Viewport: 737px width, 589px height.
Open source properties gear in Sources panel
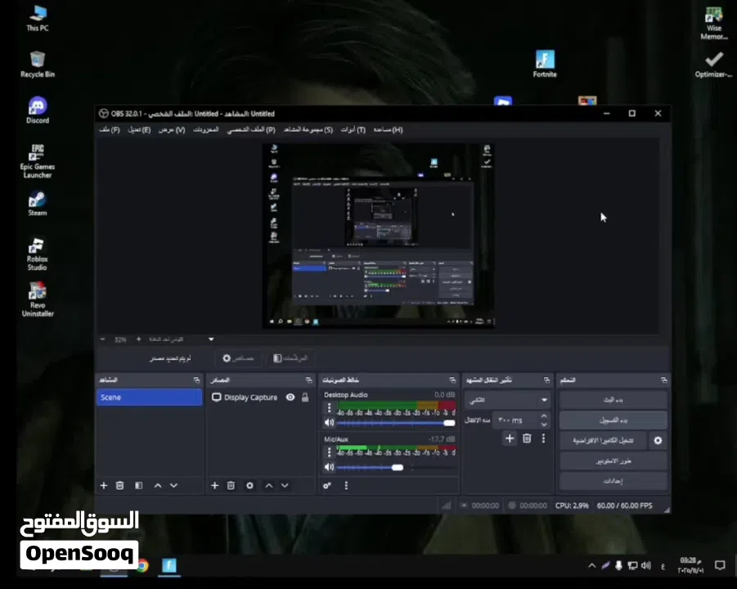(249, 485)
